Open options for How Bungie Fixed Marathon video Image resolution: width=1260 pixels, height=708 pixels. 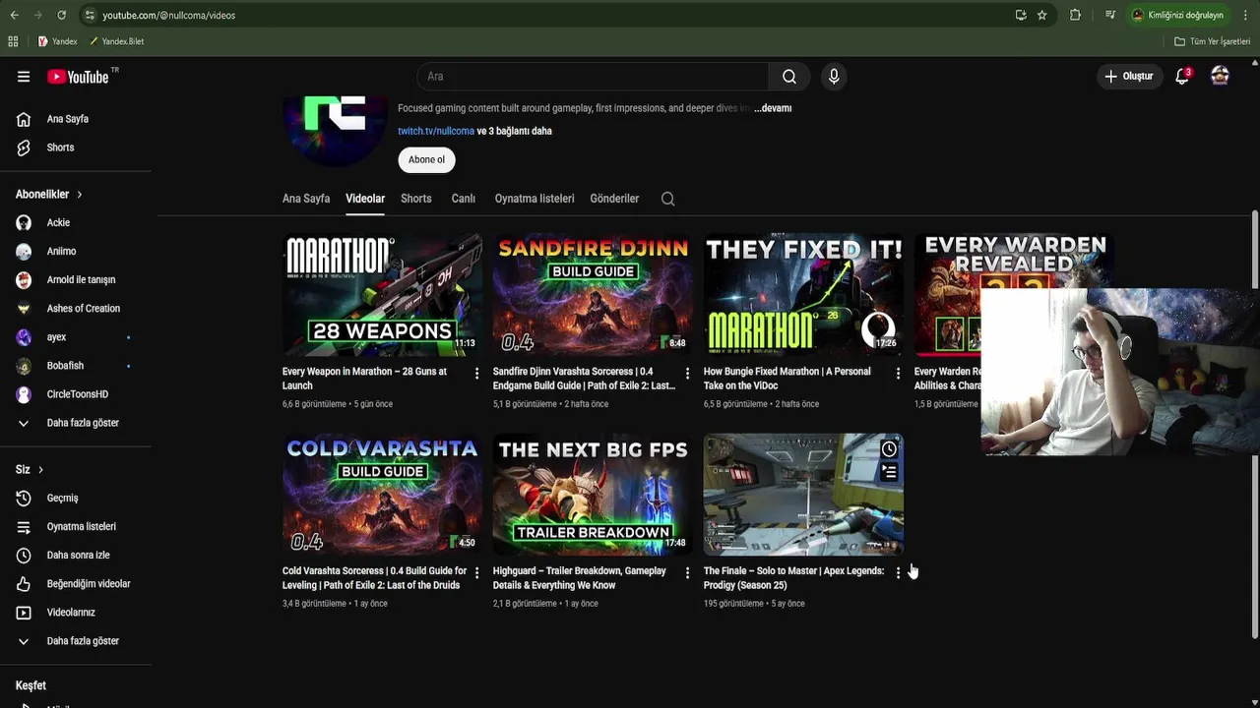(898, 374)
